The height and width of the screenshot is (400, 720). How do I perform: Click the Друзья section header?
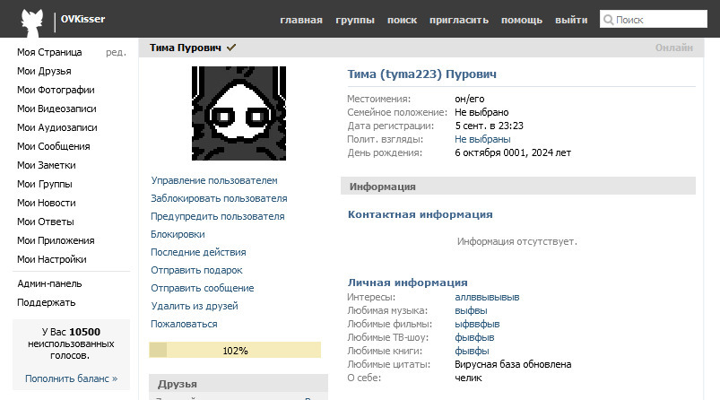click(x=239, y=384)
